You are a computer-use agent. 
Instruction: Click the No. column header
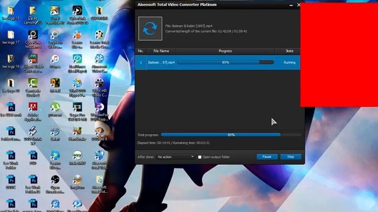coord(141,51)
